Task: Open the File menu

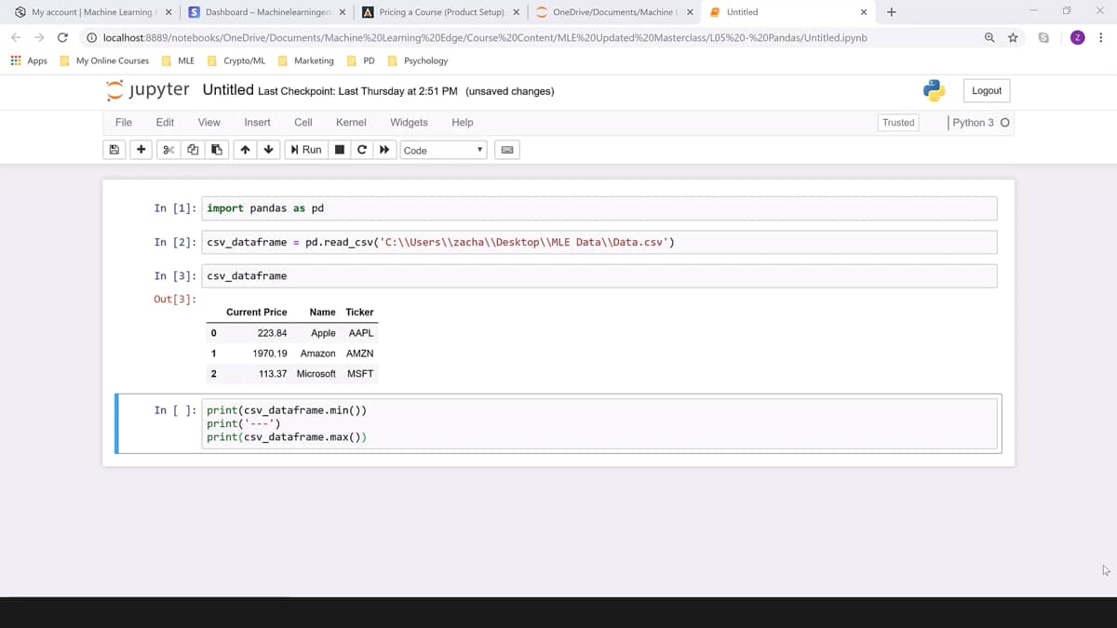Action: 123,122
